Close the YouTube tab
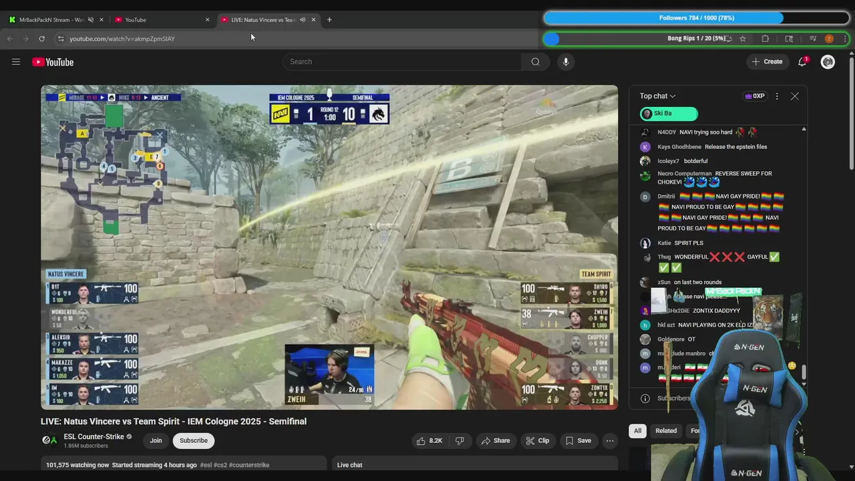 click(207, 19)
